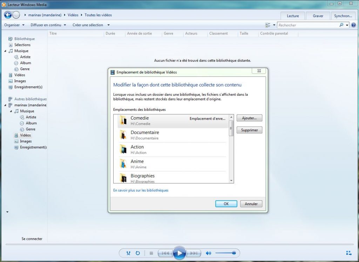
Task: Open local Vidéos library
Action: (x=20, y=75)
